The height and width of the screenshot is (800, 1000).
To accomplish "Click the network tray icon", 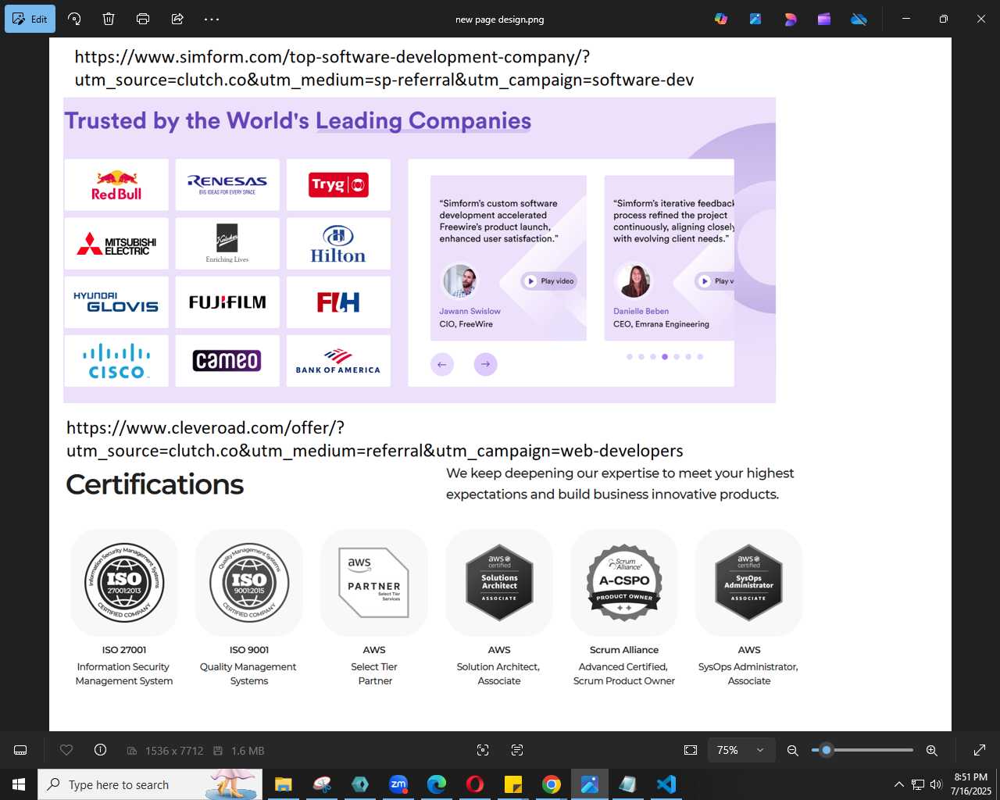I will [x=918, y=784].
